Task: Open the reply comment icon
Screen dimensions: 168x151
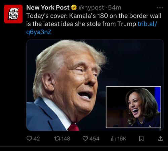Action: coord(29,139)
